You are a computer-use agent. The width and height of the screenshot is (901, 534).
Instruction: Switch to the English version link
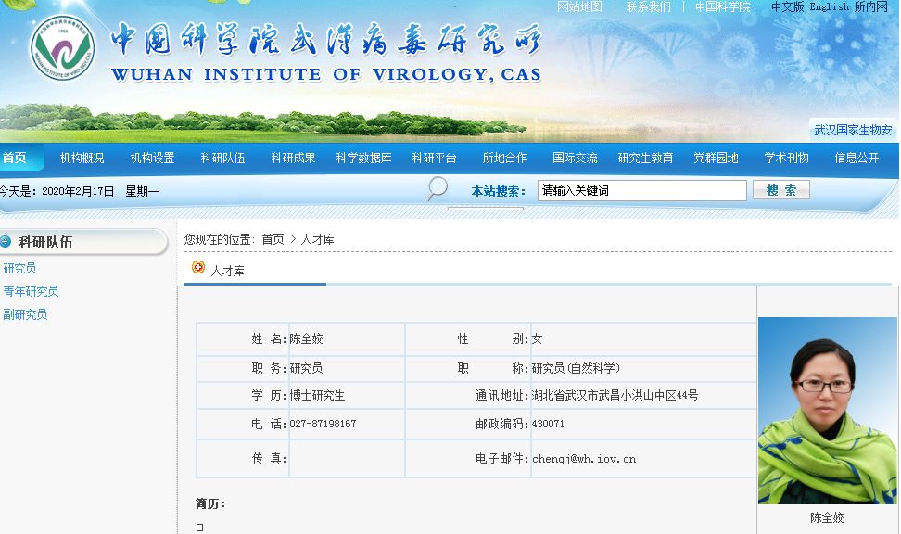pos(830,6)
